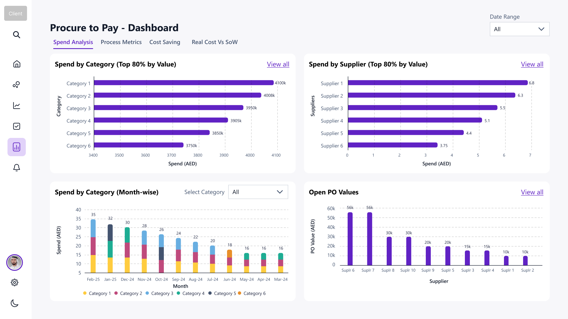Open the settings gear icon
This screenshot has height=319, width=568.
(14, 282)
